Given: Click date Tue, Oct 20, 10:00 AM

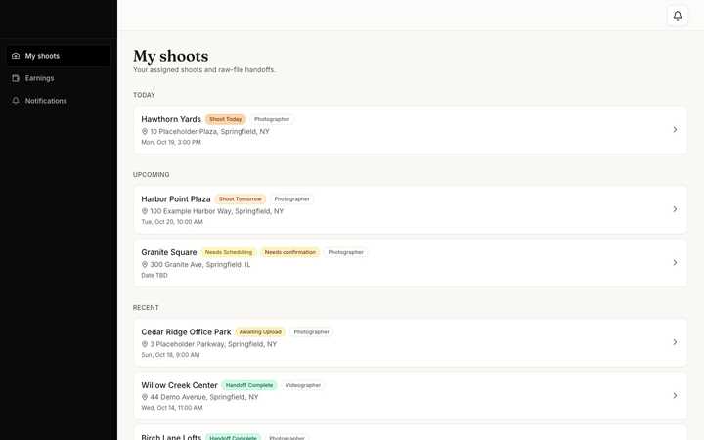Looking at the screenshot, I should click(x=172, y=222).
